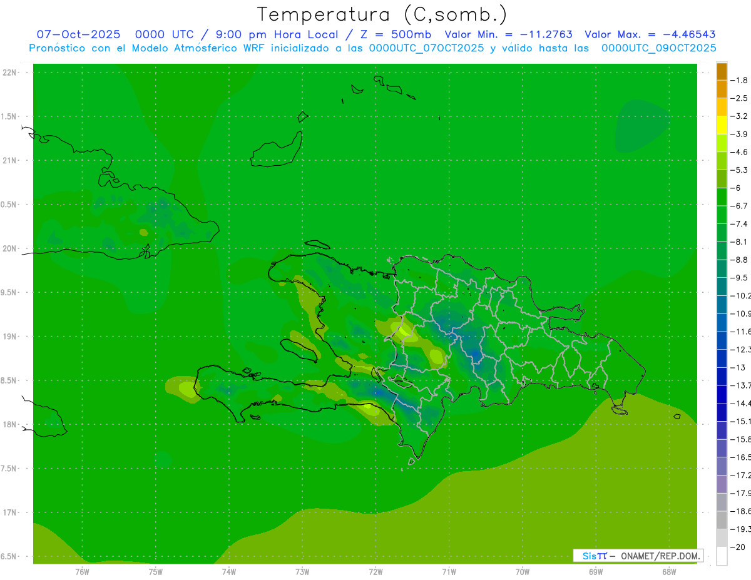Viewport: 751px width, 580px height.
Task: Click the "Valor Min. = -11.2763" text
Action: click(x=508, y=34)
